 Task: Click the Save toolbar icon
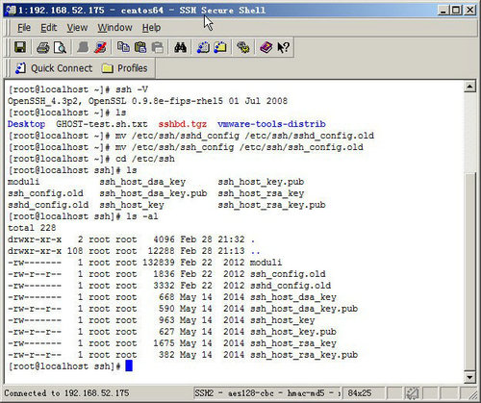[20, 47]
